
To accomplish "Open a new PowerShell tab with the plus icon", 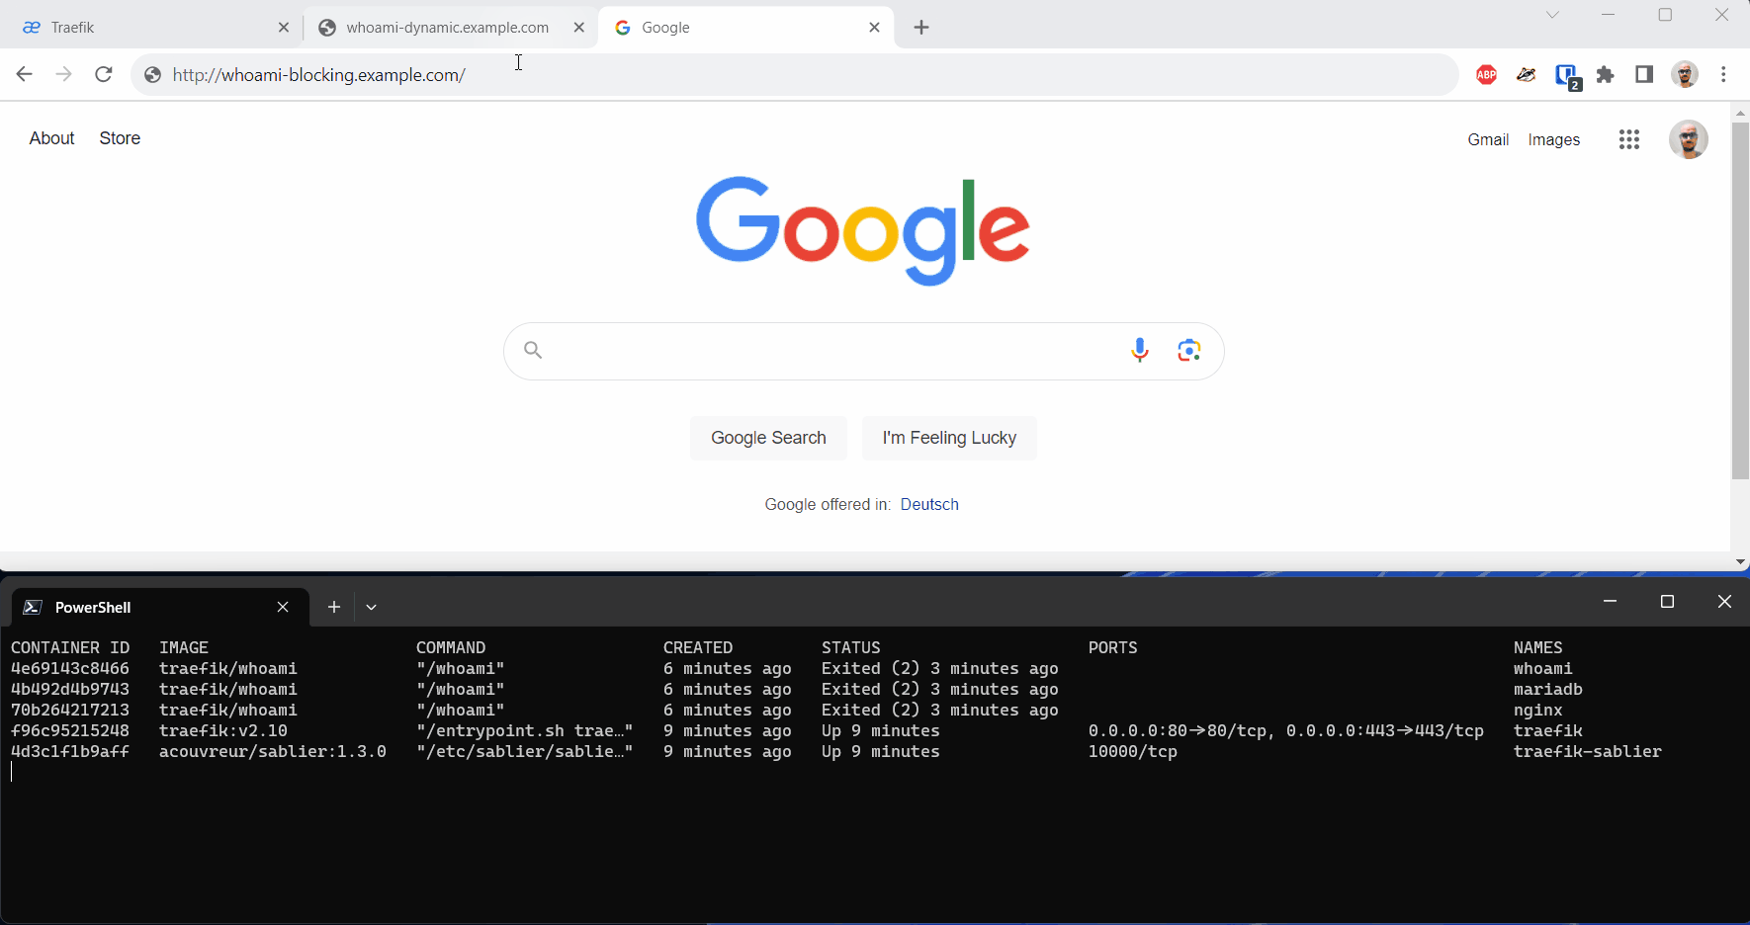I will [334, 607].
